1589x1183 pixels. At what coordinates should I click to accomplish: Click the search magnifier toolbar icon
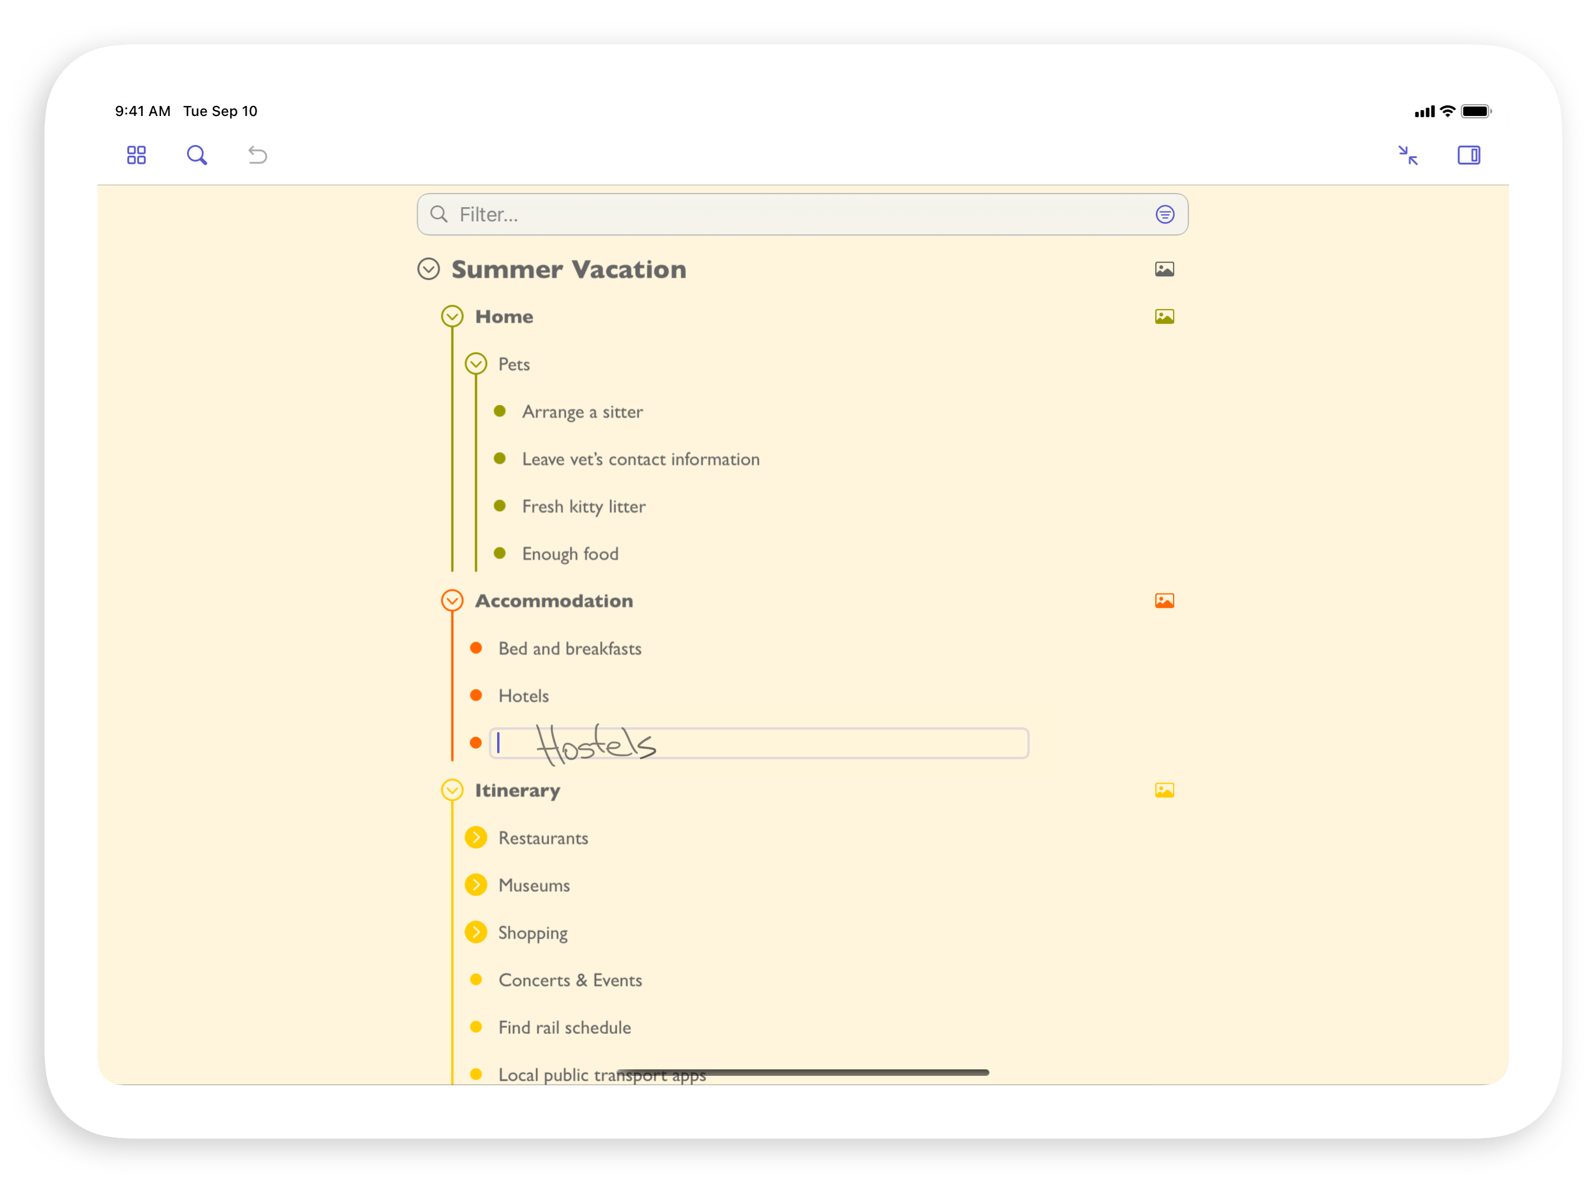click(197, 154)
